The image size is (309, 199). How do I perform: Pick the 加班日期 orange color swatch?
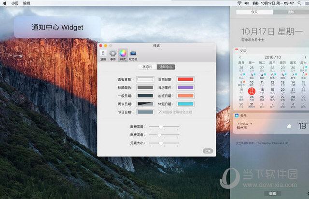(185, 96)
